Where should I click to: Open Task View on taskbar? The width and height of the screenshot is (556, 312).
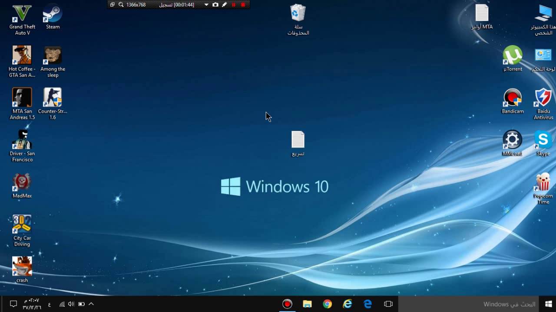click(388, 304)
